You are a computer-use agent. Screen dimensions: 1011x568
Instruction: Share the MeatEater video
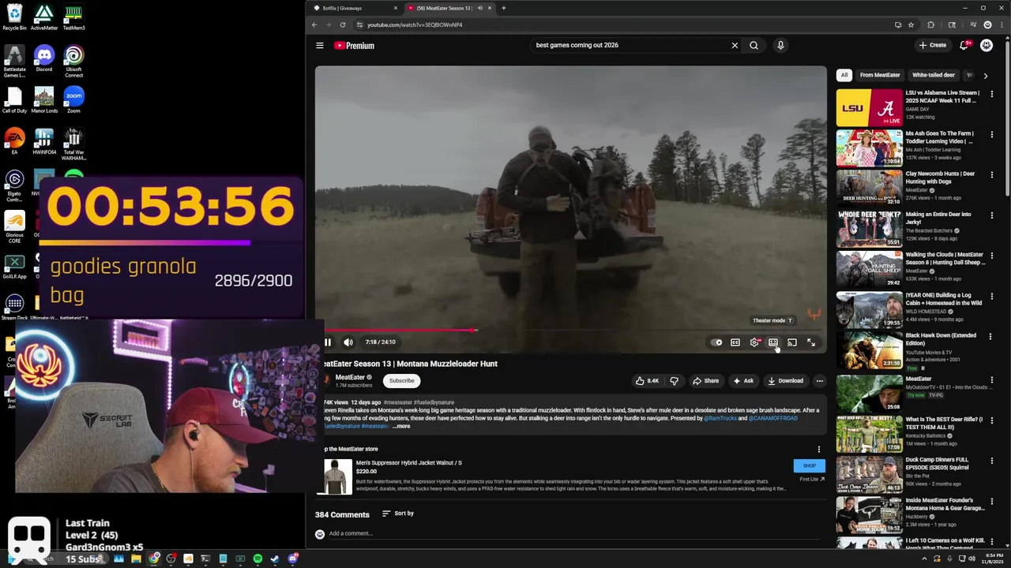[705, 381]
